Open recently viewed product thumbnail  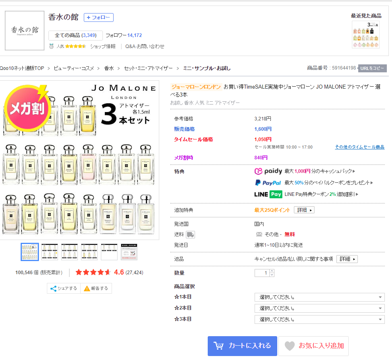coord(366,35)
